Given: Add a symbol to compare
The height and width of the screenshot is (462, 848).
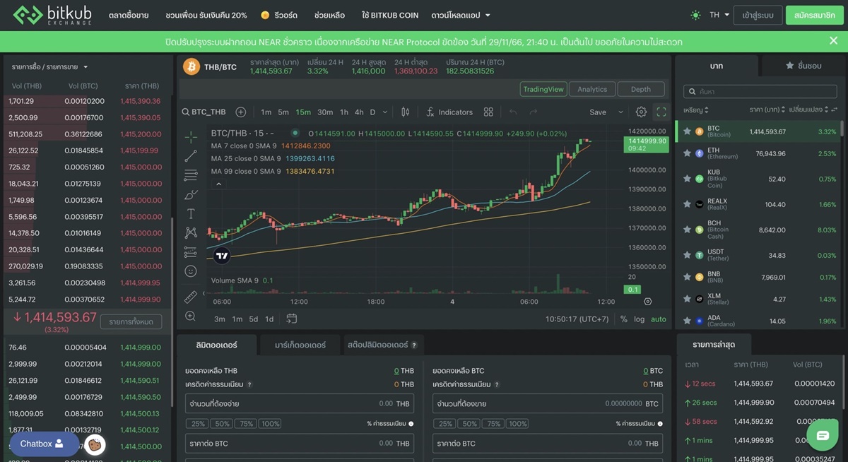Looking at the screenshot, I should tap(241, 112).
